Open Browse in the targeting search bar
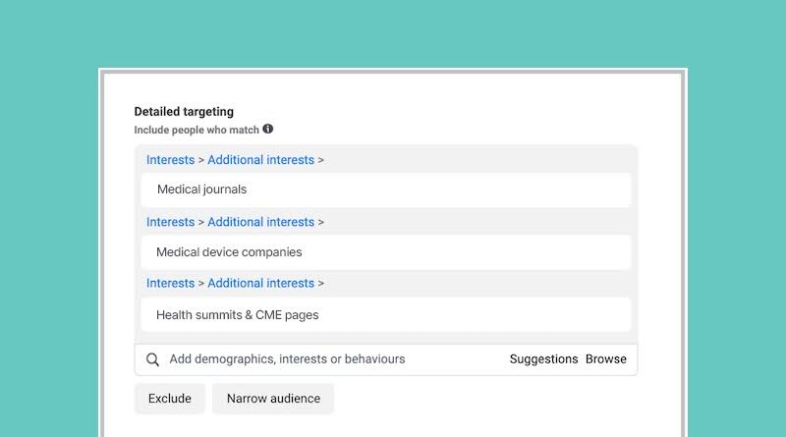Viewport: 786px width, 437px height. pos(606,358)
